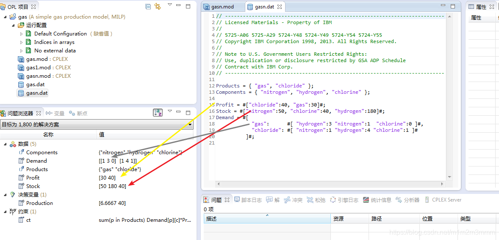Image resolution: width=499 pixels, height=240 pixels.
Task: Open 松弛 relaxations tab
Action: (x=316, y=200)
